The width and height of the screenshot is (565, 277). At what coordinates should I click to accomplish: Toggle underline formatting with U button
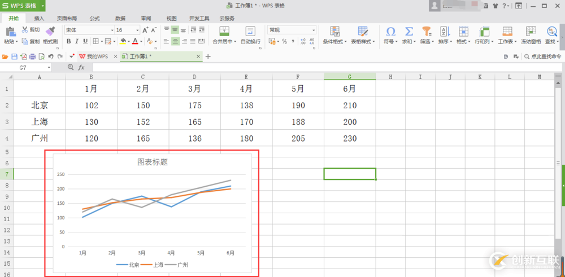pyautogui.click(x=85, y=41)
